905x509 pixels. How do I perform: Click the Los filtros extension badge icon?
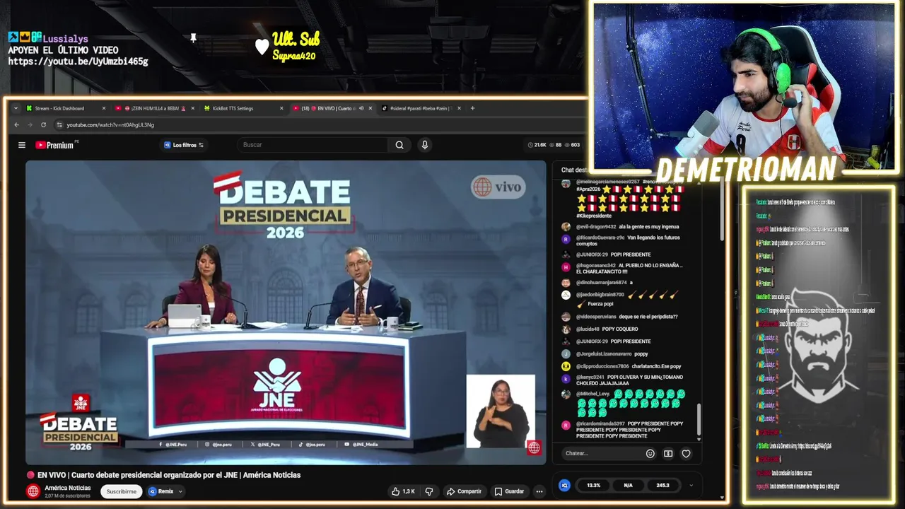pyautogui.click(x=168, y=145)
